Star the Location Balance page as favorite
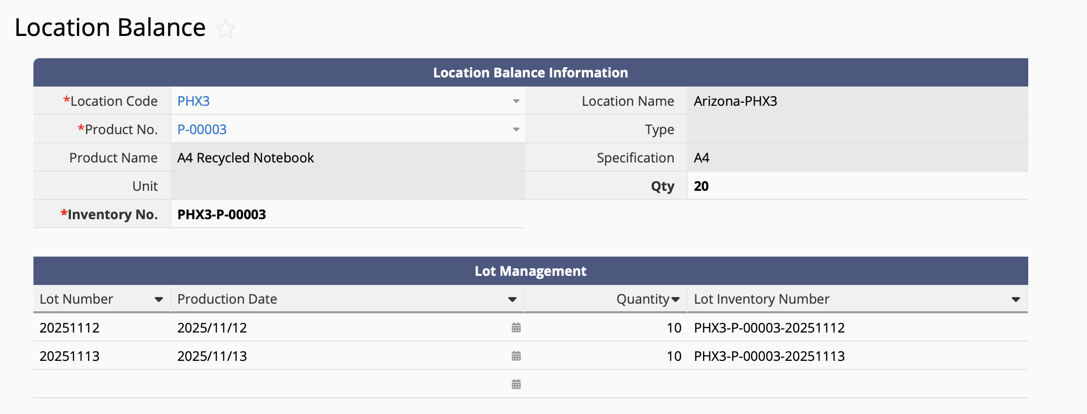Screen dimensions: 1087x414 [225, 29]
